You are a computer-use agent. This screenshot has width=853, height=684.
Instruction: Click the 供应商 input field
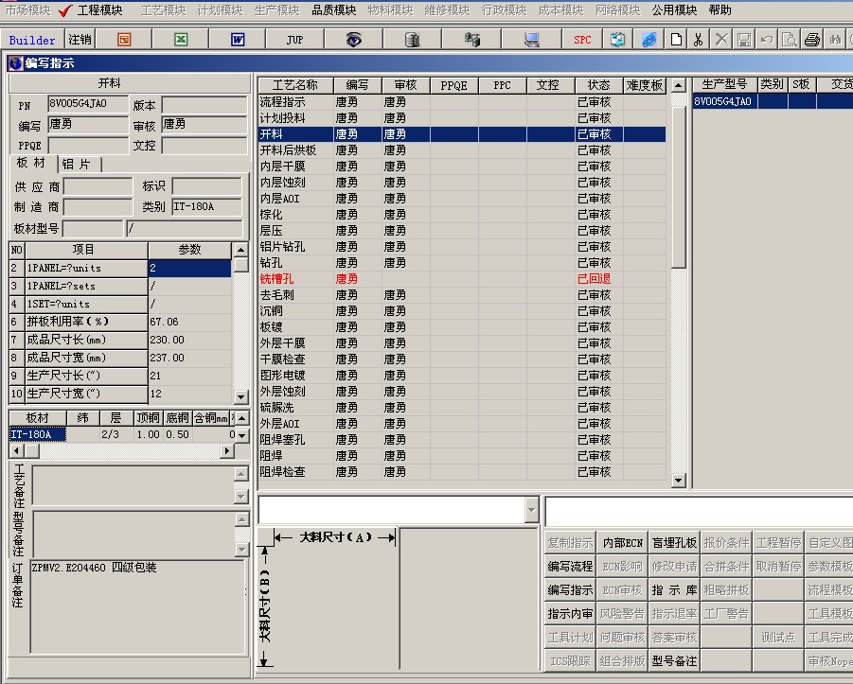click(98, 187)
